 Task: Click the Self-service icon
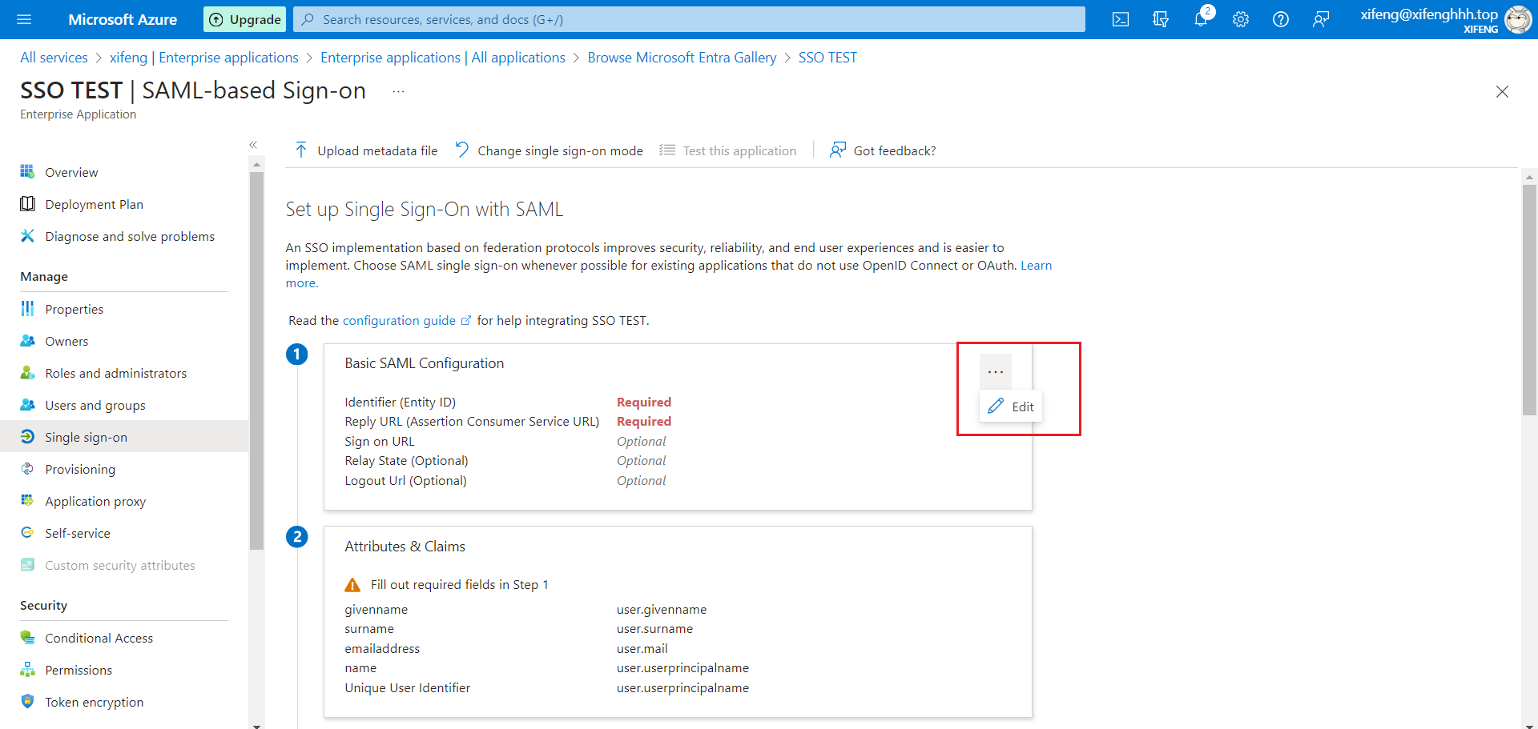point(27,532)
